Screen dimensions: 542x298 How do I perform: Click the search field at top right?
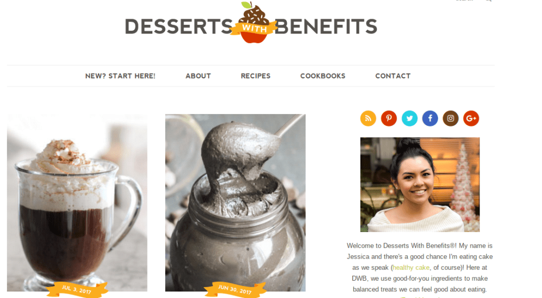[465, 1]
